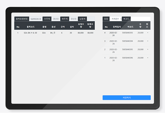Focus the 바코드 input field
The width and height of the screenshot is (165, 116).
140,19
